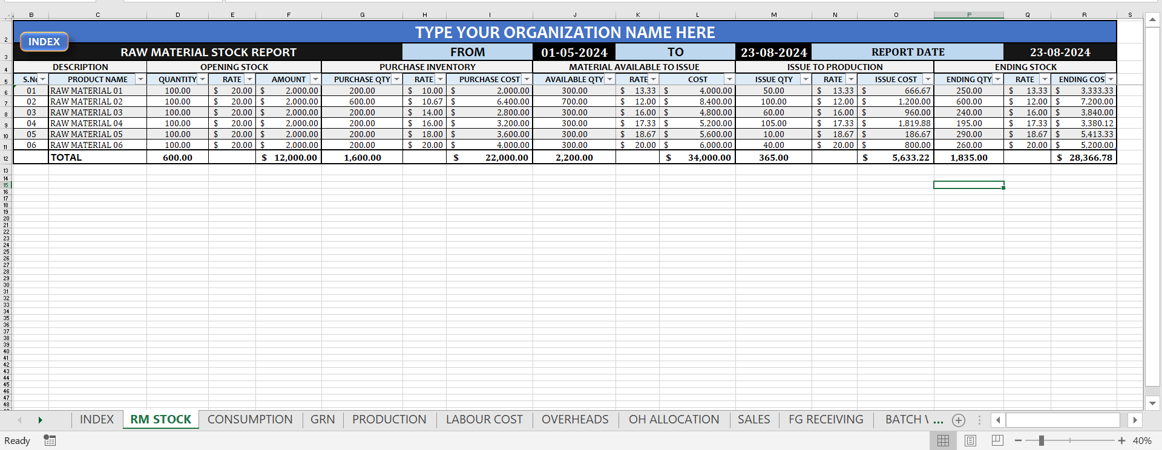Open ISSUE QTY filter dropdown
The image size is (1162, 450).
click(806, 79)
